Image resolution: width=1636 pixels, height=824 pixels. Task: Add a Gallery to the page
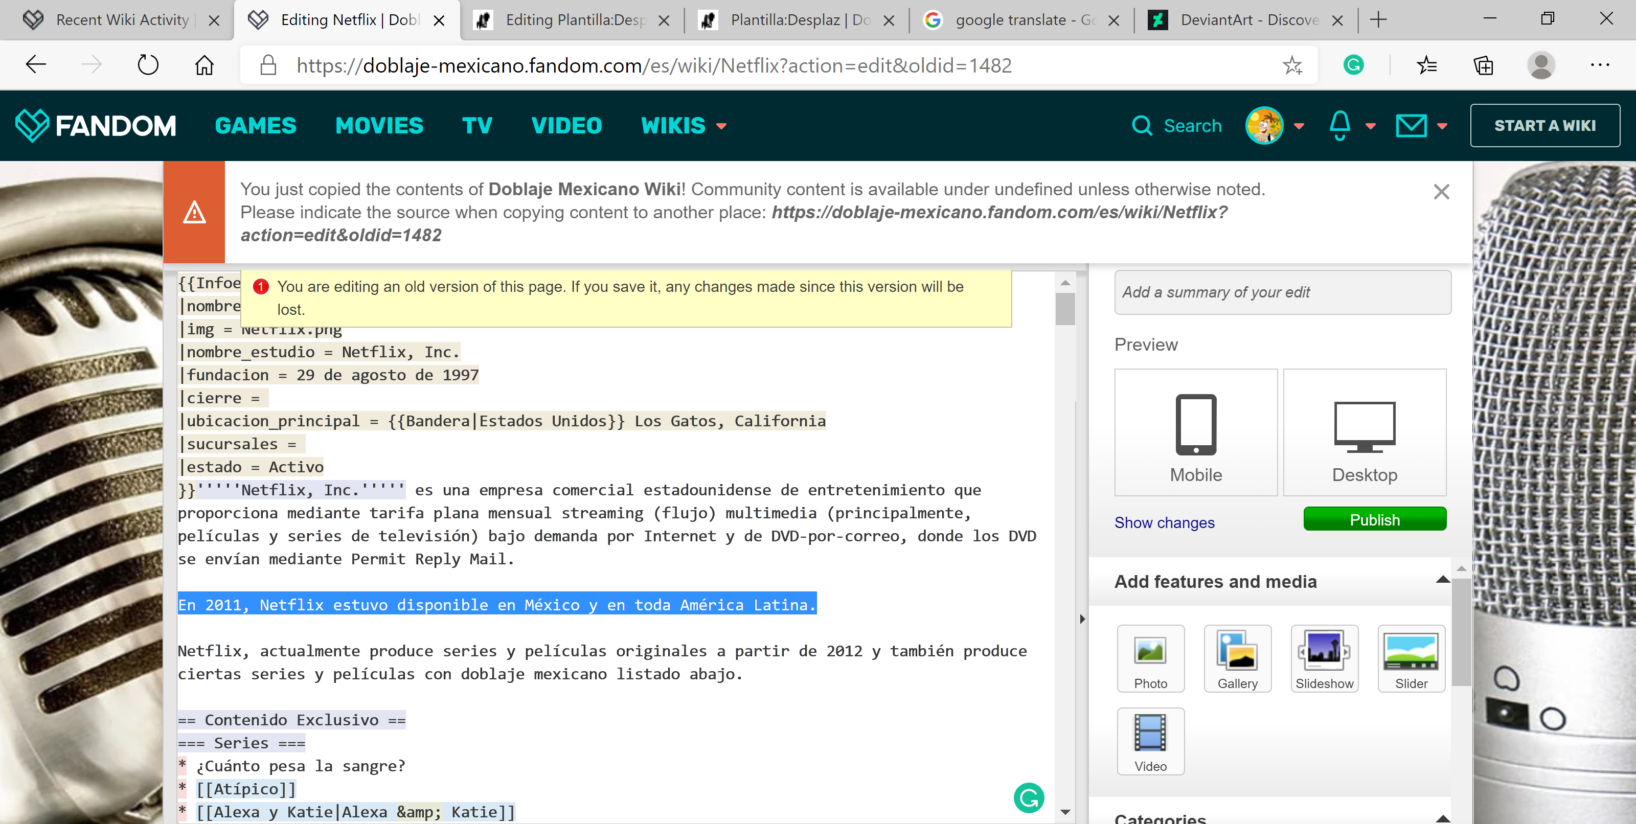pos(1237,658)
